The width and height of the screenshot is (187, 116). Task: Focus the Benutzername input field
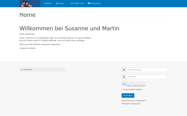pos(147,70)
